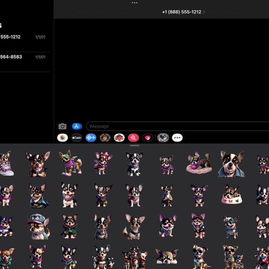Viewport: 269px width, 269px height.
Task: Open the Memoji app in the app strip
Action: pos(105,138)
